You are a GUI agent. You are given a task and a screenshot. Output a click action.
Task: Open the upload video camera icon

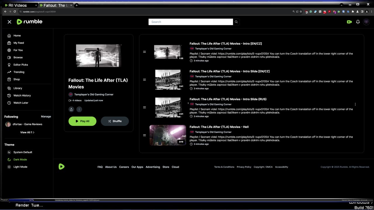349,22
